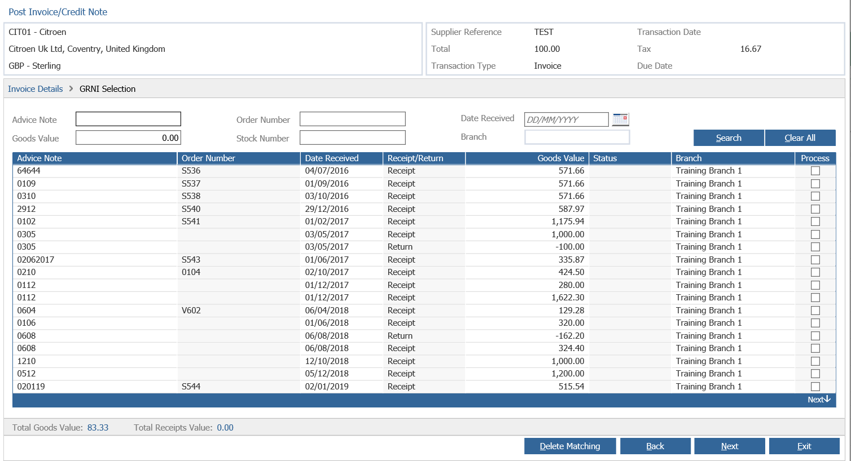Image resolution: width=851 pixels, height=461 pixels.
Task: Click the Search button
Action: (729, 138)
